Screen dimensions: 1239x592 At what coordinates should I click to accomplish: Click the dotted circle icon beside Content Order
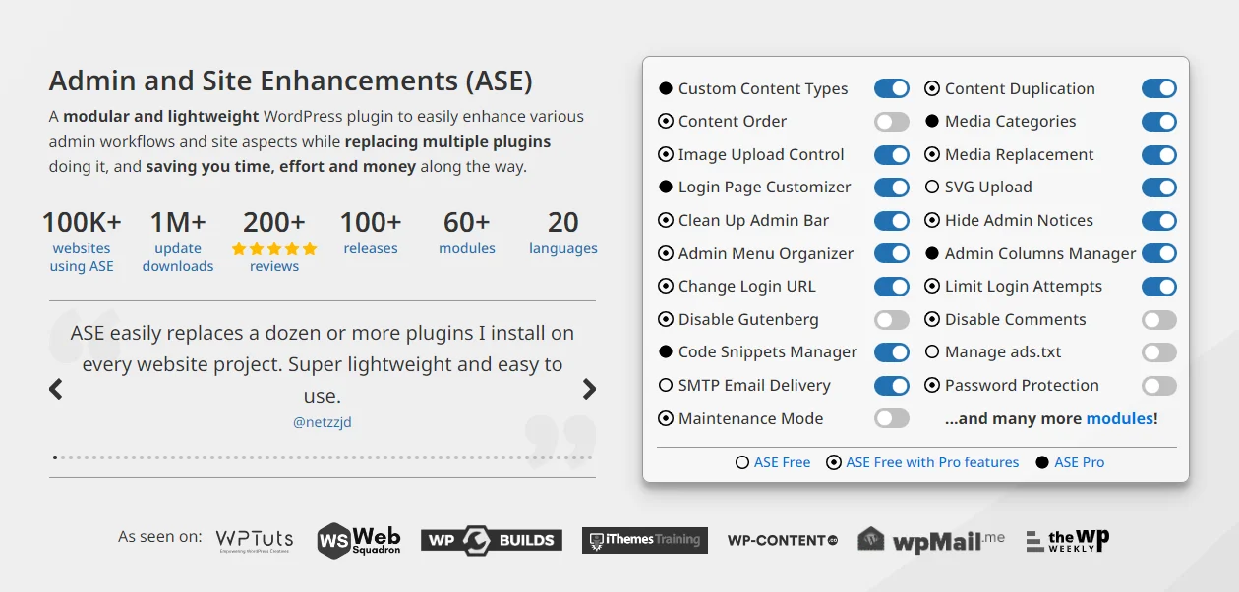point(666,122)
